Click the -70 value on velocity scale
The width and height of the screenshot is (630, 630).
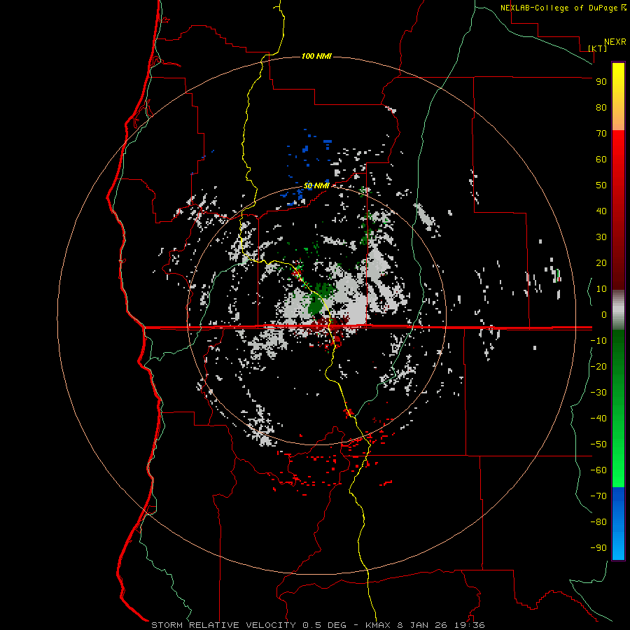598,496
